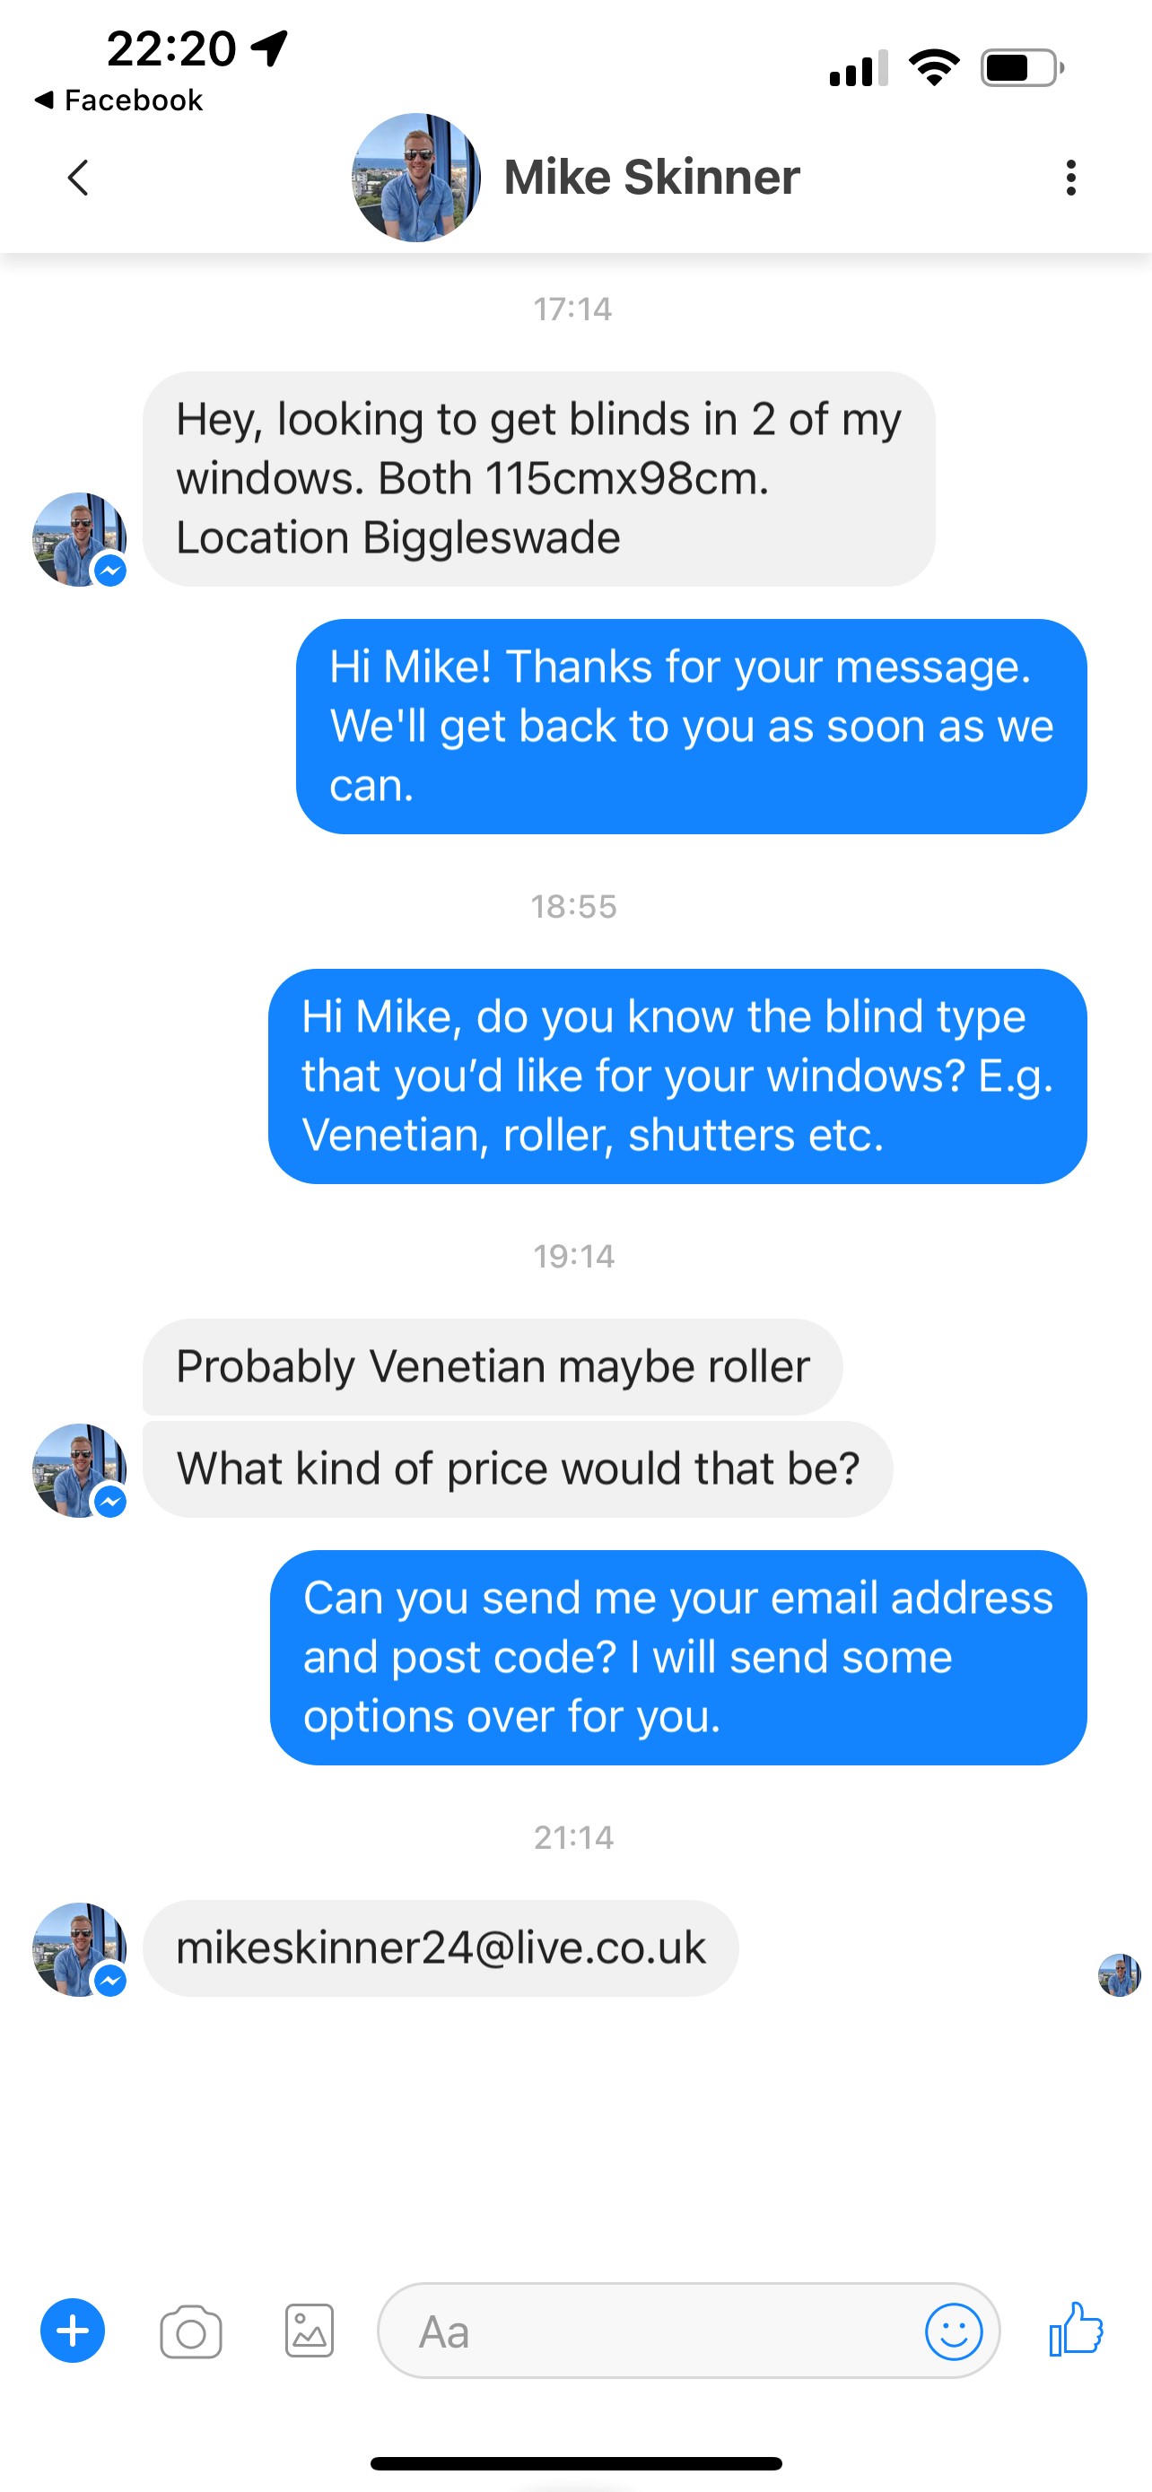
Task: Tap the avatar beside the email address message
Action: 80,1949
